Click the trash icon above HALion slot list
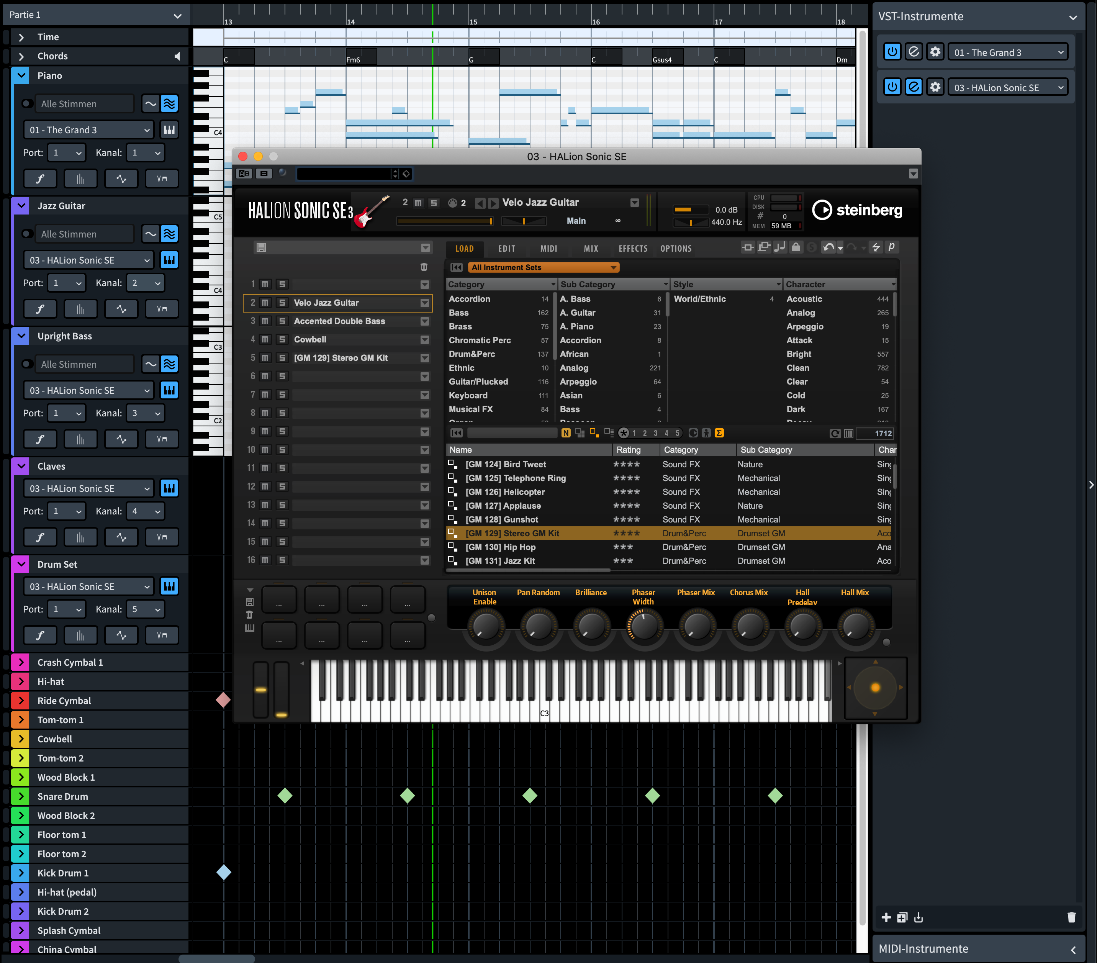The width and height of the screenshot is (1097, 963). pos(424,267)
